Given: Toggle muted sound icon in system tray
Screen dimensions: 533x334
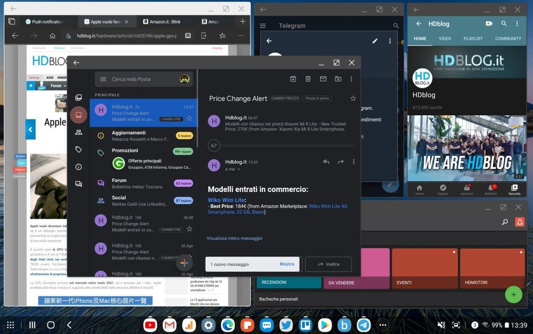Looking at the screenshot, I should tap(441, 325).
